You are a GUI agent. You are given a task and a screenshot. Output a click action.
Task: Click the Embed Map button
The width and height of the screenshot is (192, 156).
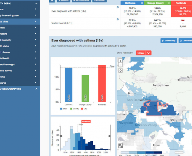click(x=169, y=41)
